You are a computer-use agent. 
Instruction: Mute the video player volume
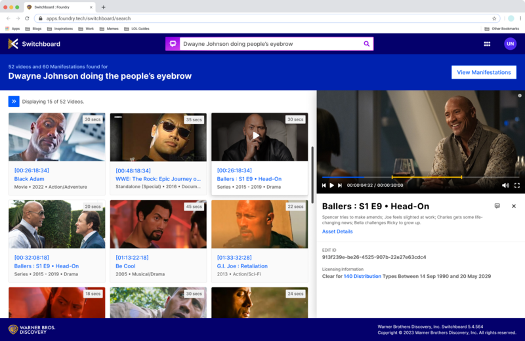505,186
